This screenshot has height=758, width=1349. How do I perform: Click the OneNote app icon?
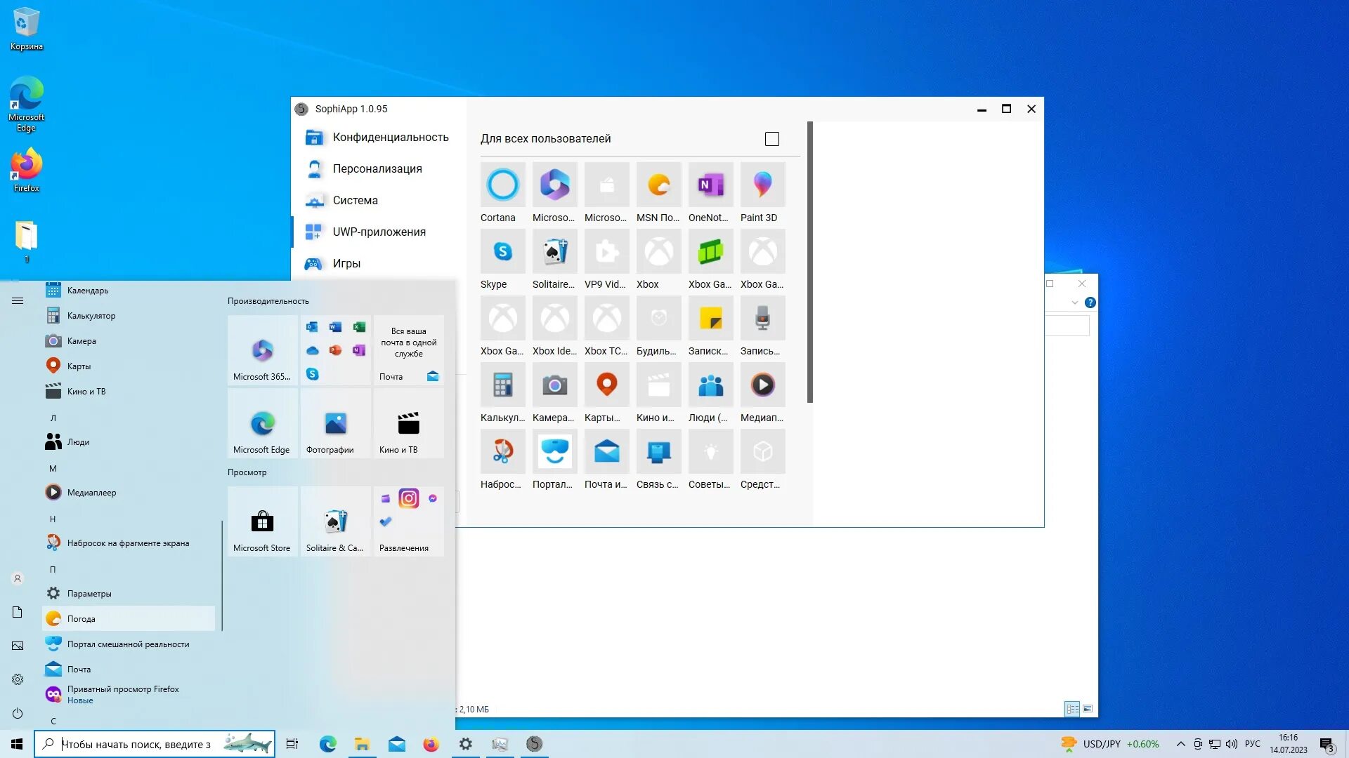tap(710, 184)
